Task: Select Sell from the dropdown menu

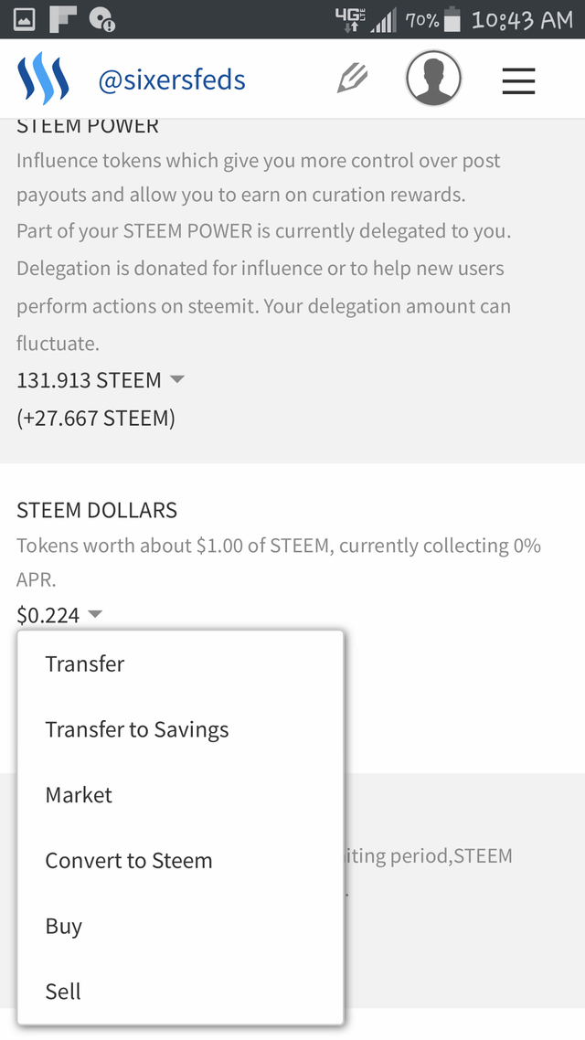Action: 63,992
